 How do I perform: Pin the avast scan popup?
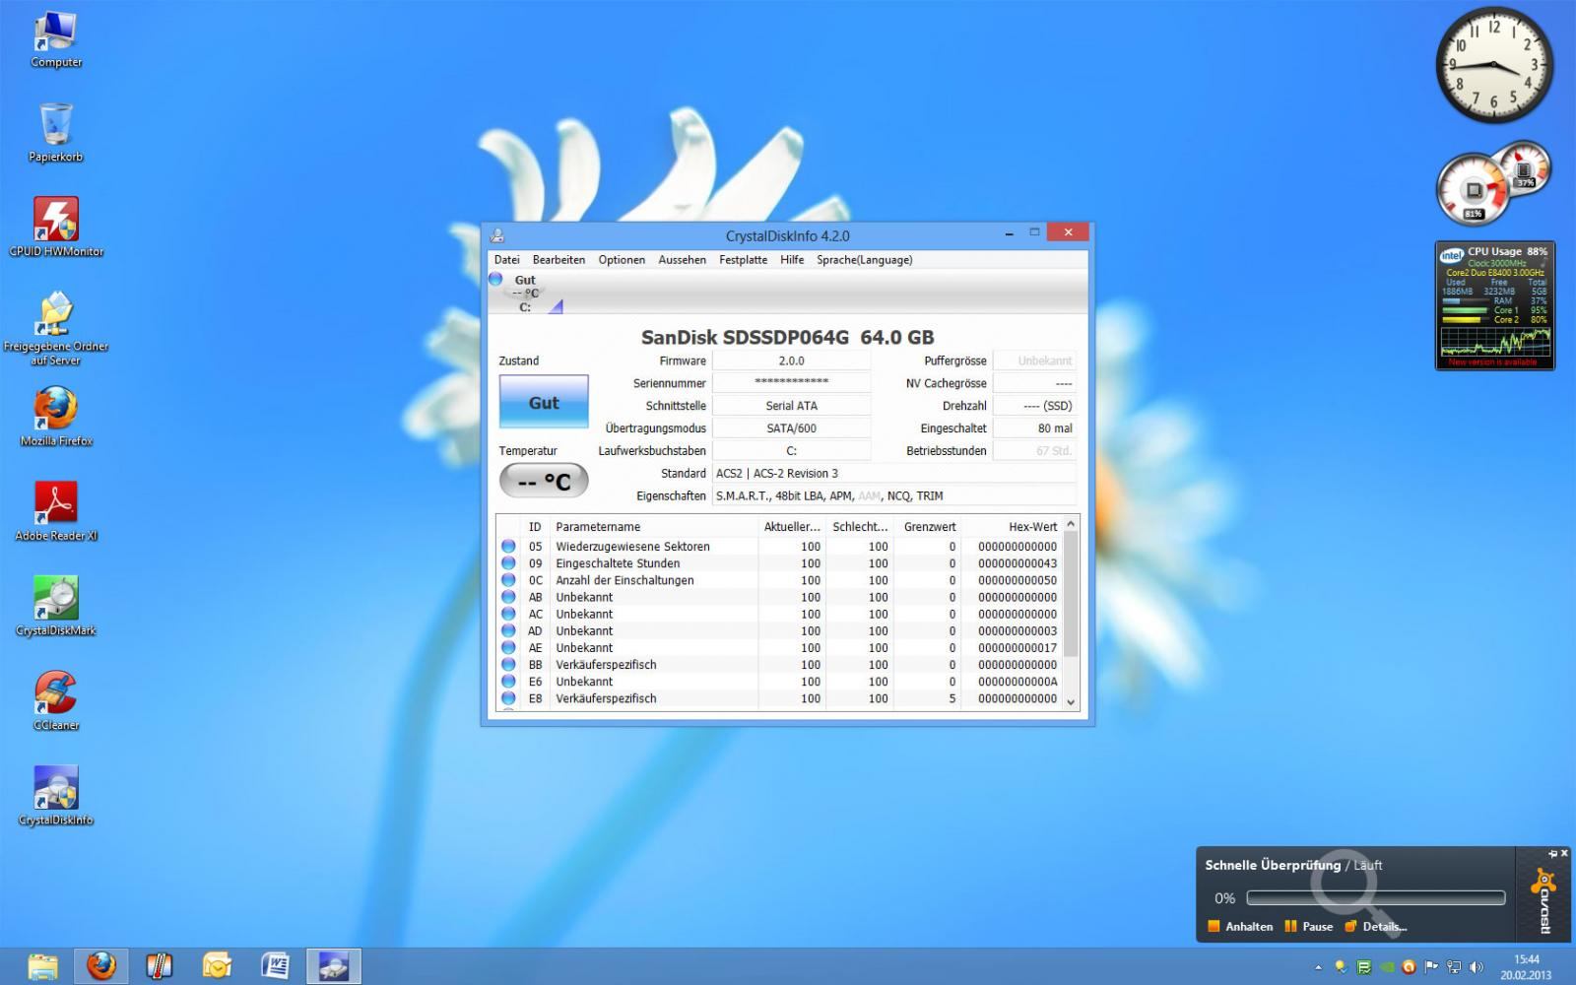coord(1553,853)
